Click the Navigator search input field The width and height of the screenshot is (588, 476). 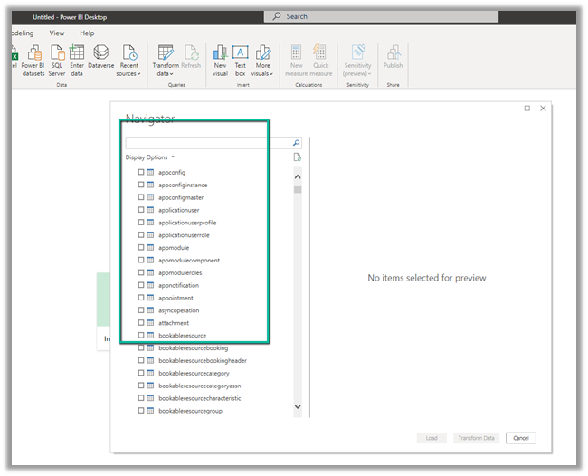click(x=208, y=143)
